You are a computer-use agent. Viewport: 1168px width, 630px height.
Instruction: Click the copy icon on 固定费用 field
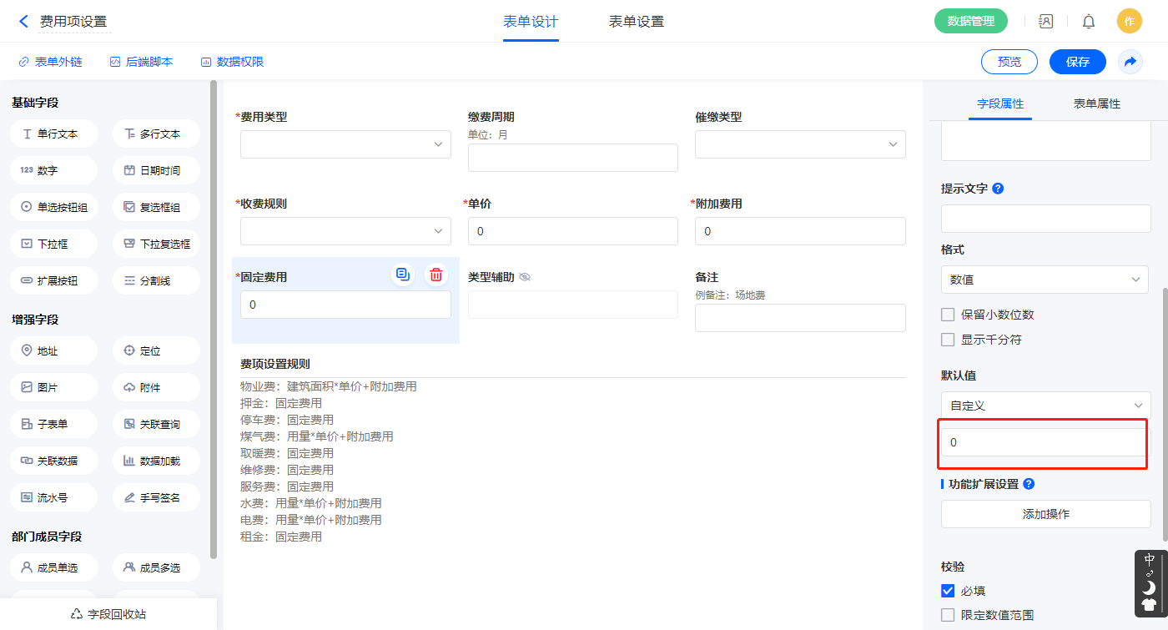click(403, 275)
